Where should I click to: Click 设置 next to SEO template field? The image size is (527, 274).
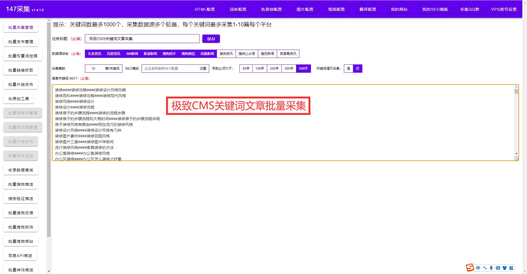tap(203, 69)
